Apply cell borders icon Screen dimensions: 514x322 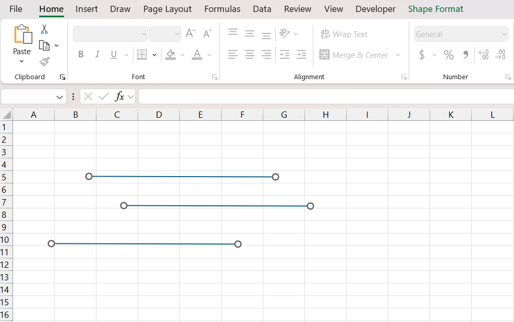pos(142,54)
